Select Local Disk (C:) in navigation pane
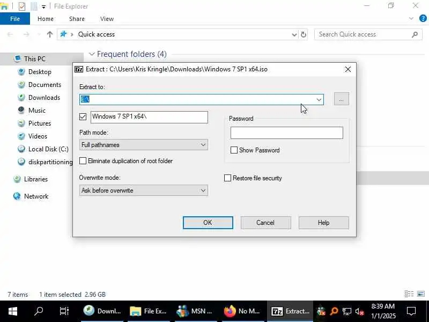The width and height of the screenshot is (429, 322). coord(48,149)
